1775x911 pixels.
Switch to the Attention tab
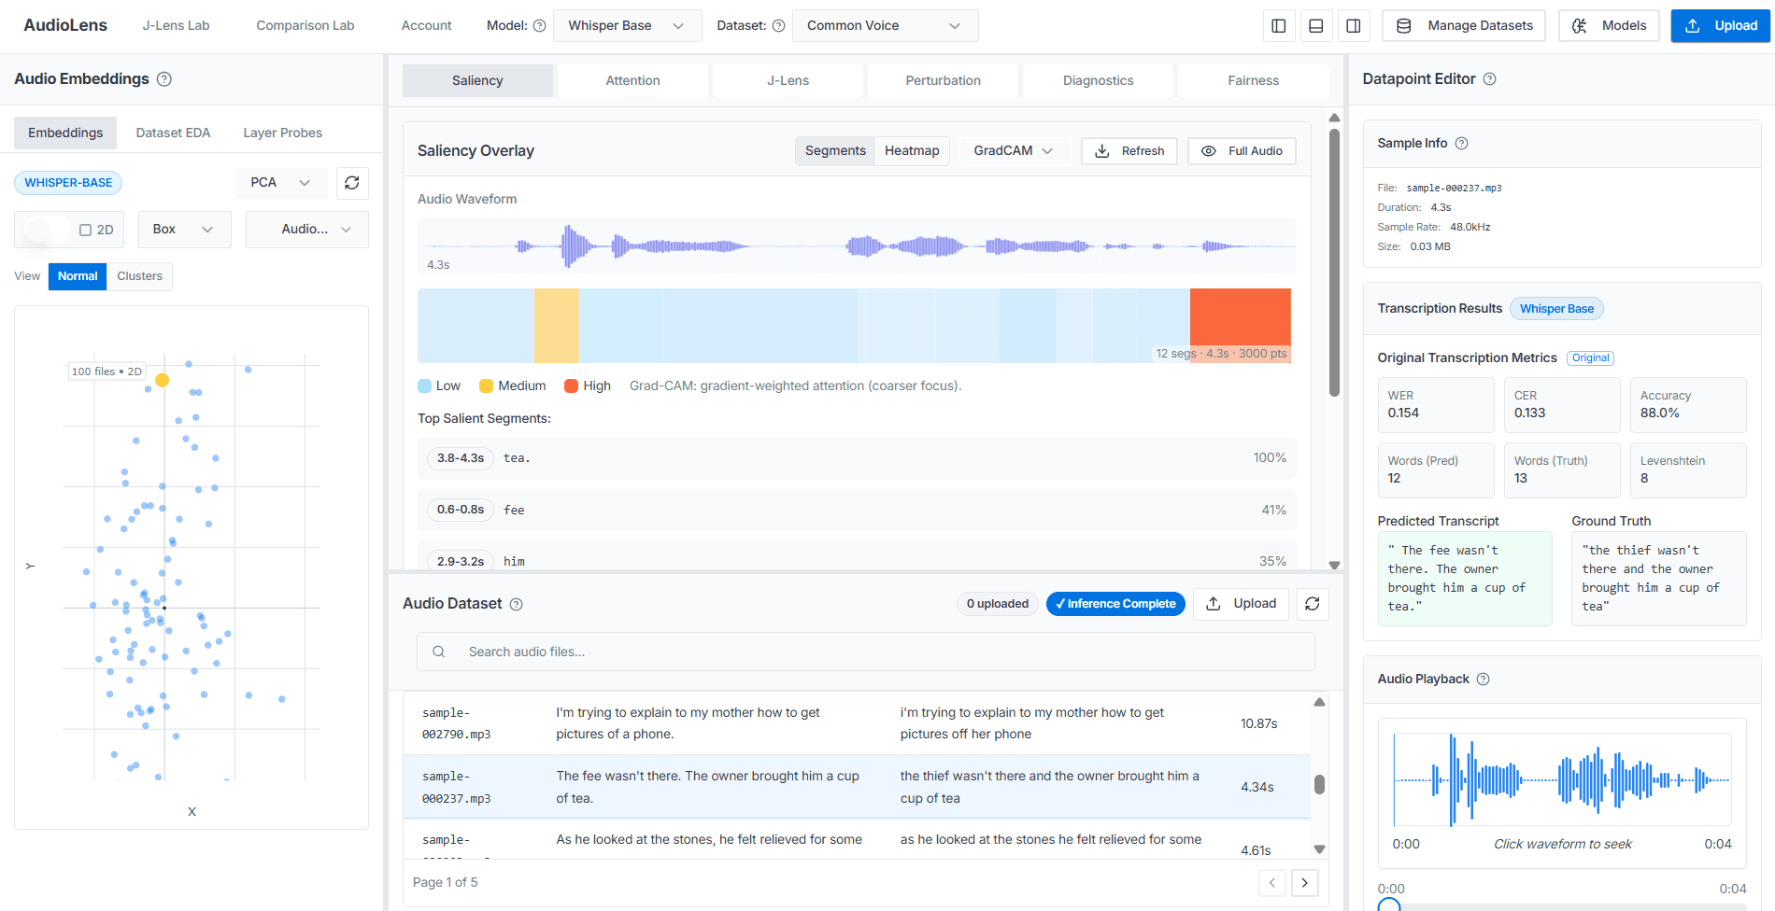[x=632, y=81]
